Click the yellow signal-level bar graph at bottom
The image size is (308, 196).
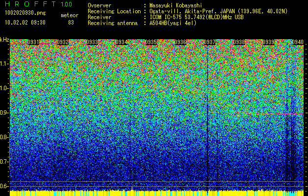coord(157,193)
